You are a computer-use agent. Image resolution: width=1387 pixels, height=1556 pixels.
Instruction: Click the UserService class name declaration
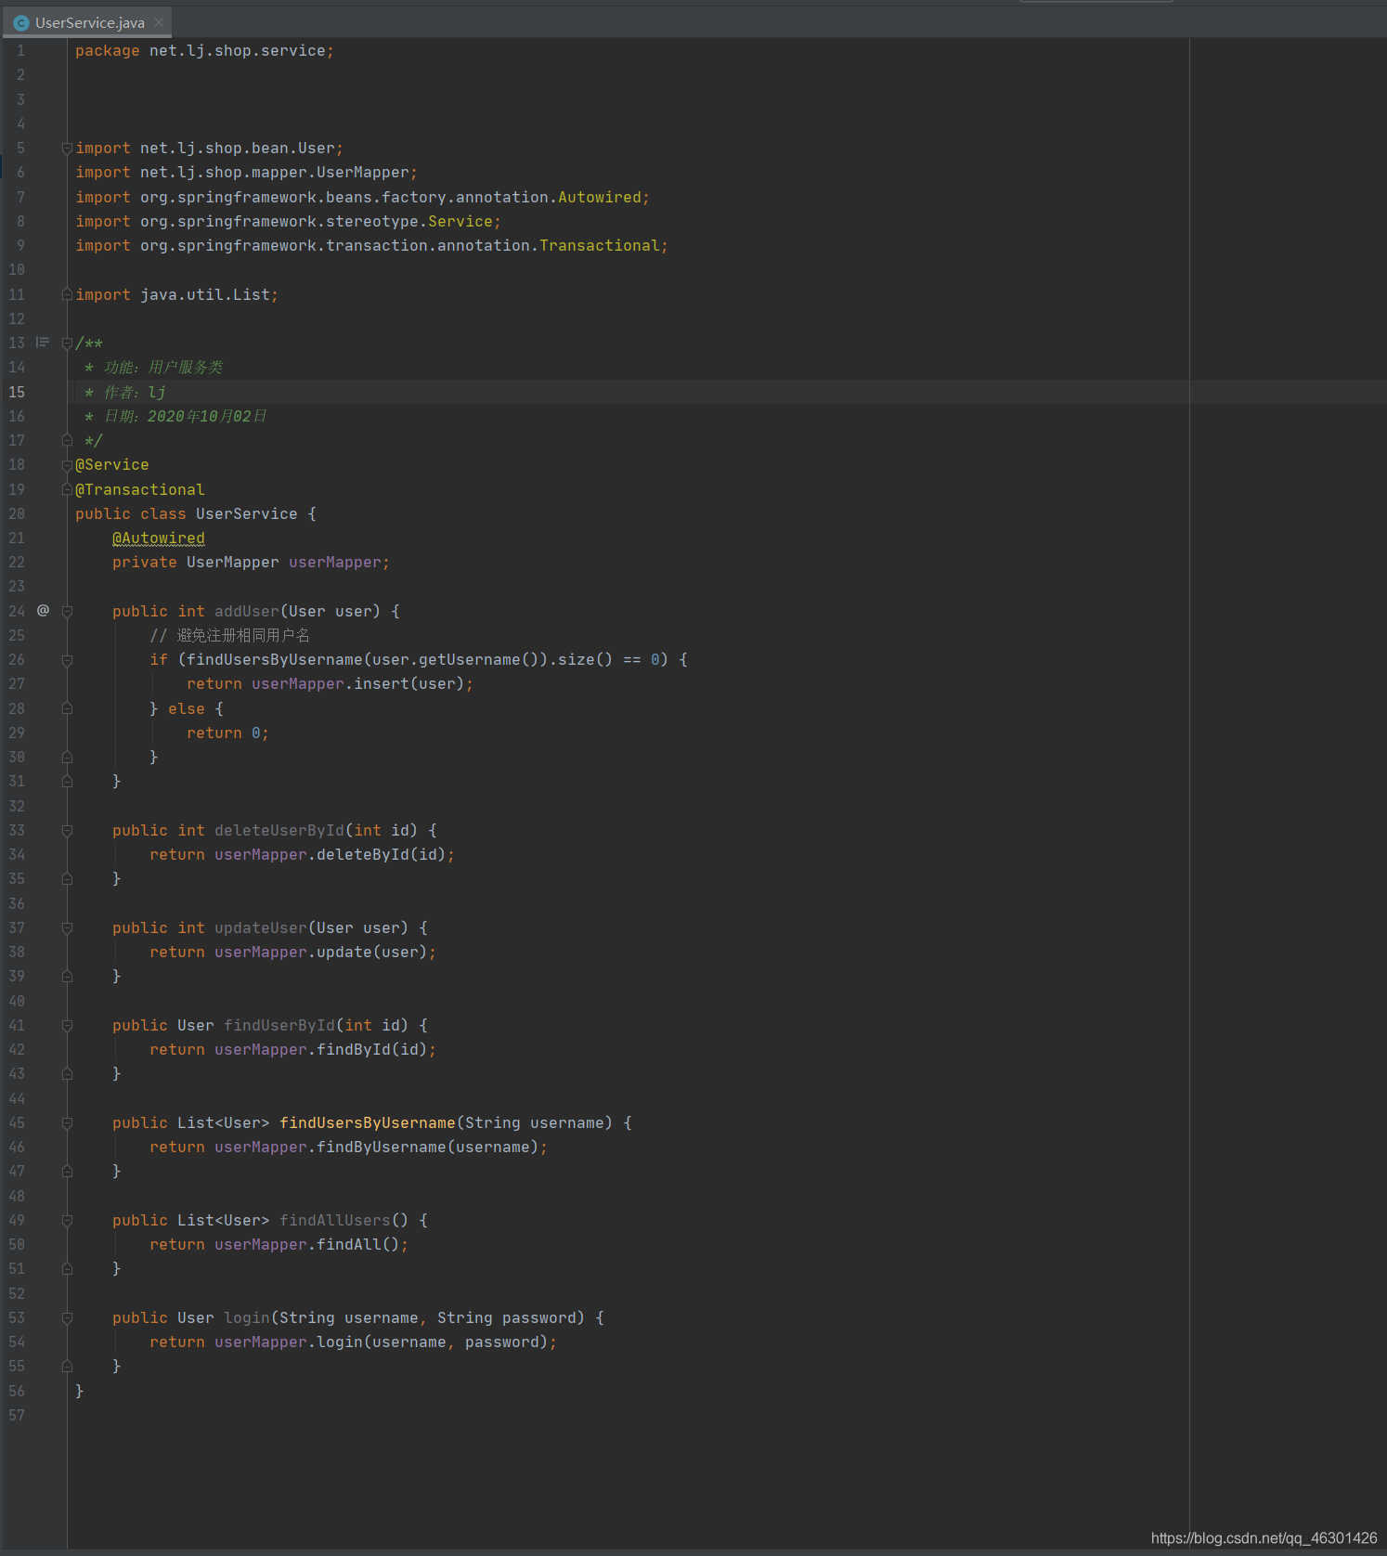coord(246,513)
